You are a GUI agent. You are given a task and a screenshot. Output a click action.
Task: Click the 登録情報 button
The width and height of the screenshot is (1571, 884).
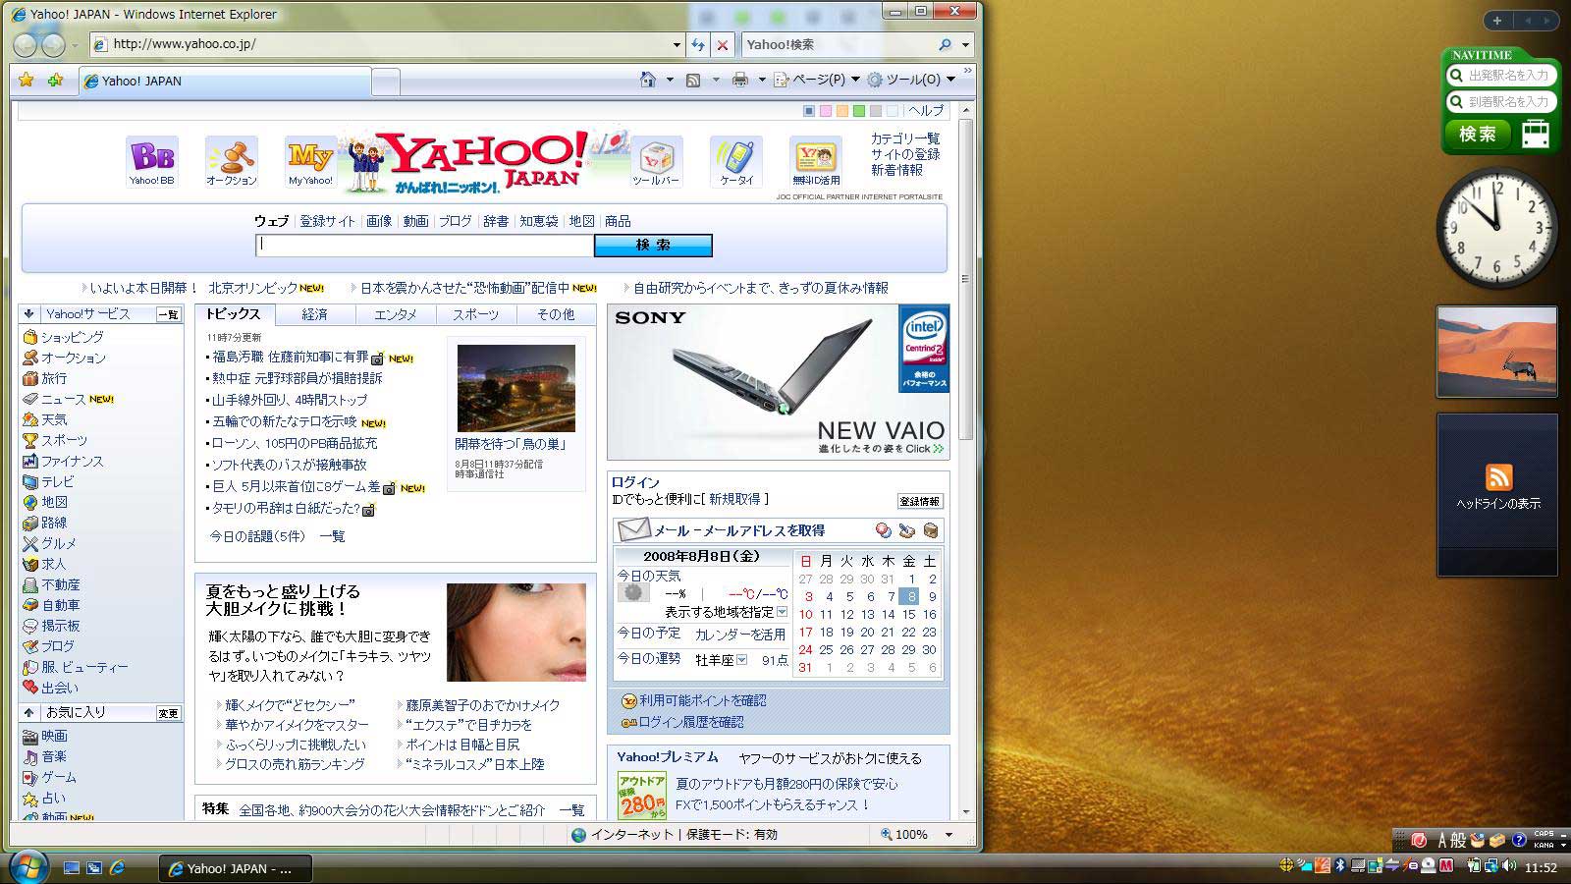(920, 501)
